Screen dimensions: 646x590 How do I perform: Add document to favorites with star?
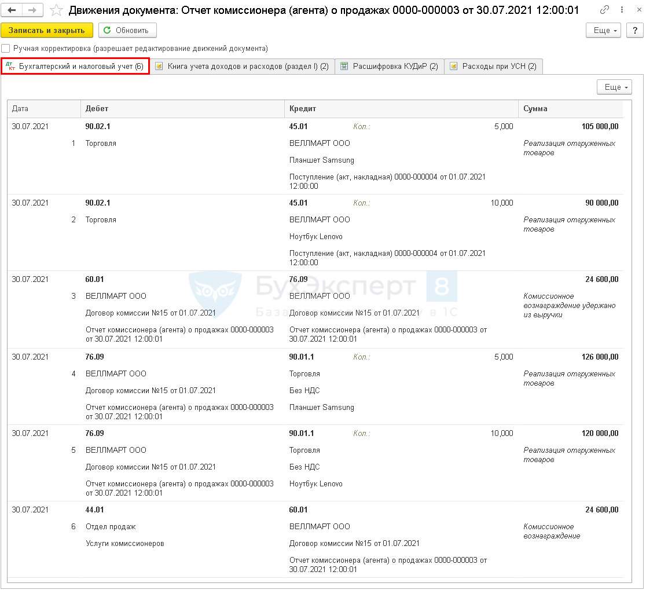(56, 10)
